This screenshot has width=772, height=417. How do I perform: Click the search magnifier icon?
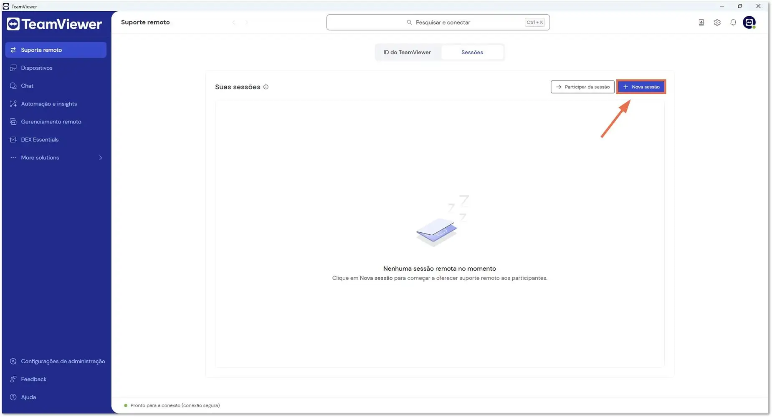click(x=409, y=23)
